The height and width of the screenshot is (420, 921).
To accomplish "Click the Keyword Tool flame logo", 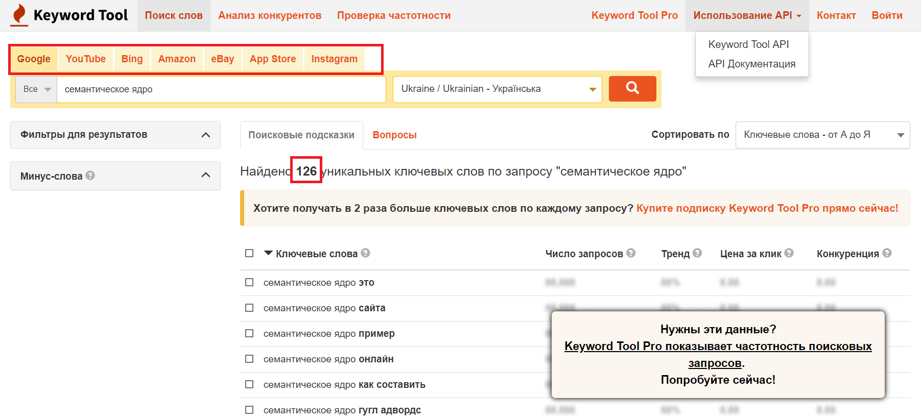I will [19, 15].
